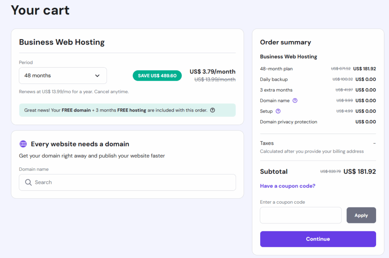The image size is (389, 258).
Task: Open the coupon section via 'Have a coupon code?'
Action: (x=288, y=186)
